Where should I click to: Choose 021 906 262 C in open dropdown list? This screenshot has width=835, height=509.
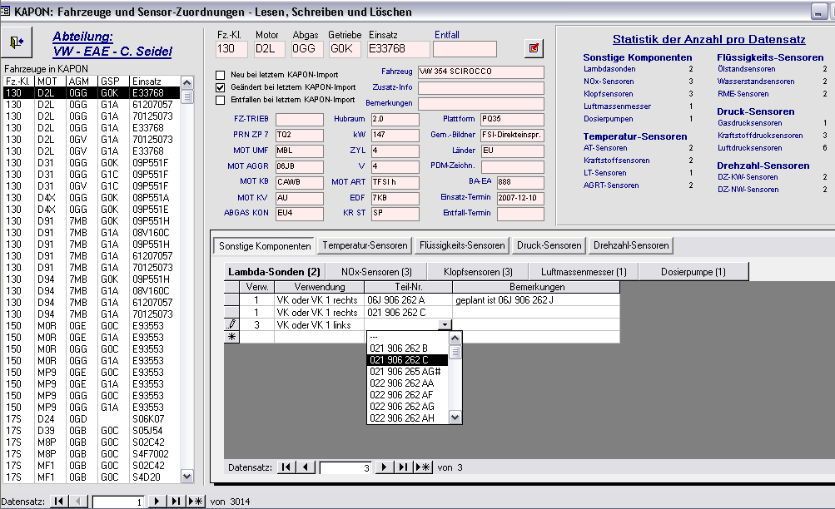click(407, 360)
